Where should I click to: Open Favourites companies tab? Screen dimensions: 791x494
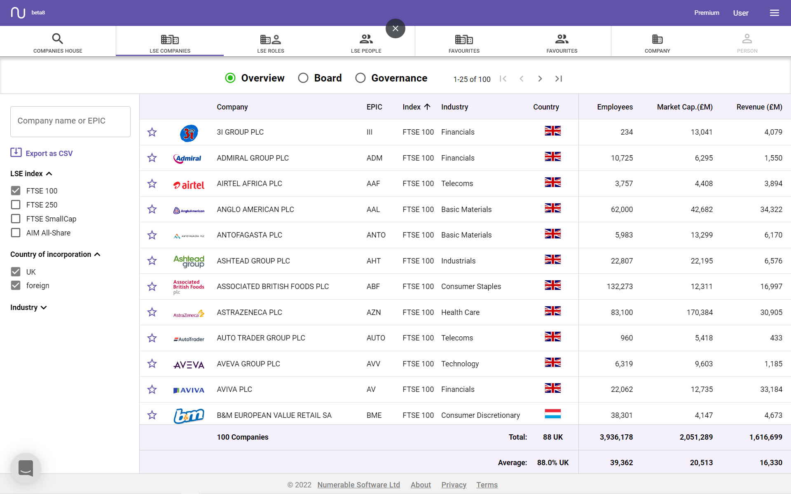[x=464, y=43]
